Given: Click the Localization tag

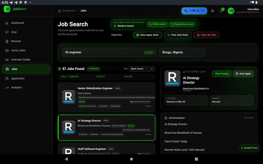Looking at the screenshot, I should tap(103, 106).
